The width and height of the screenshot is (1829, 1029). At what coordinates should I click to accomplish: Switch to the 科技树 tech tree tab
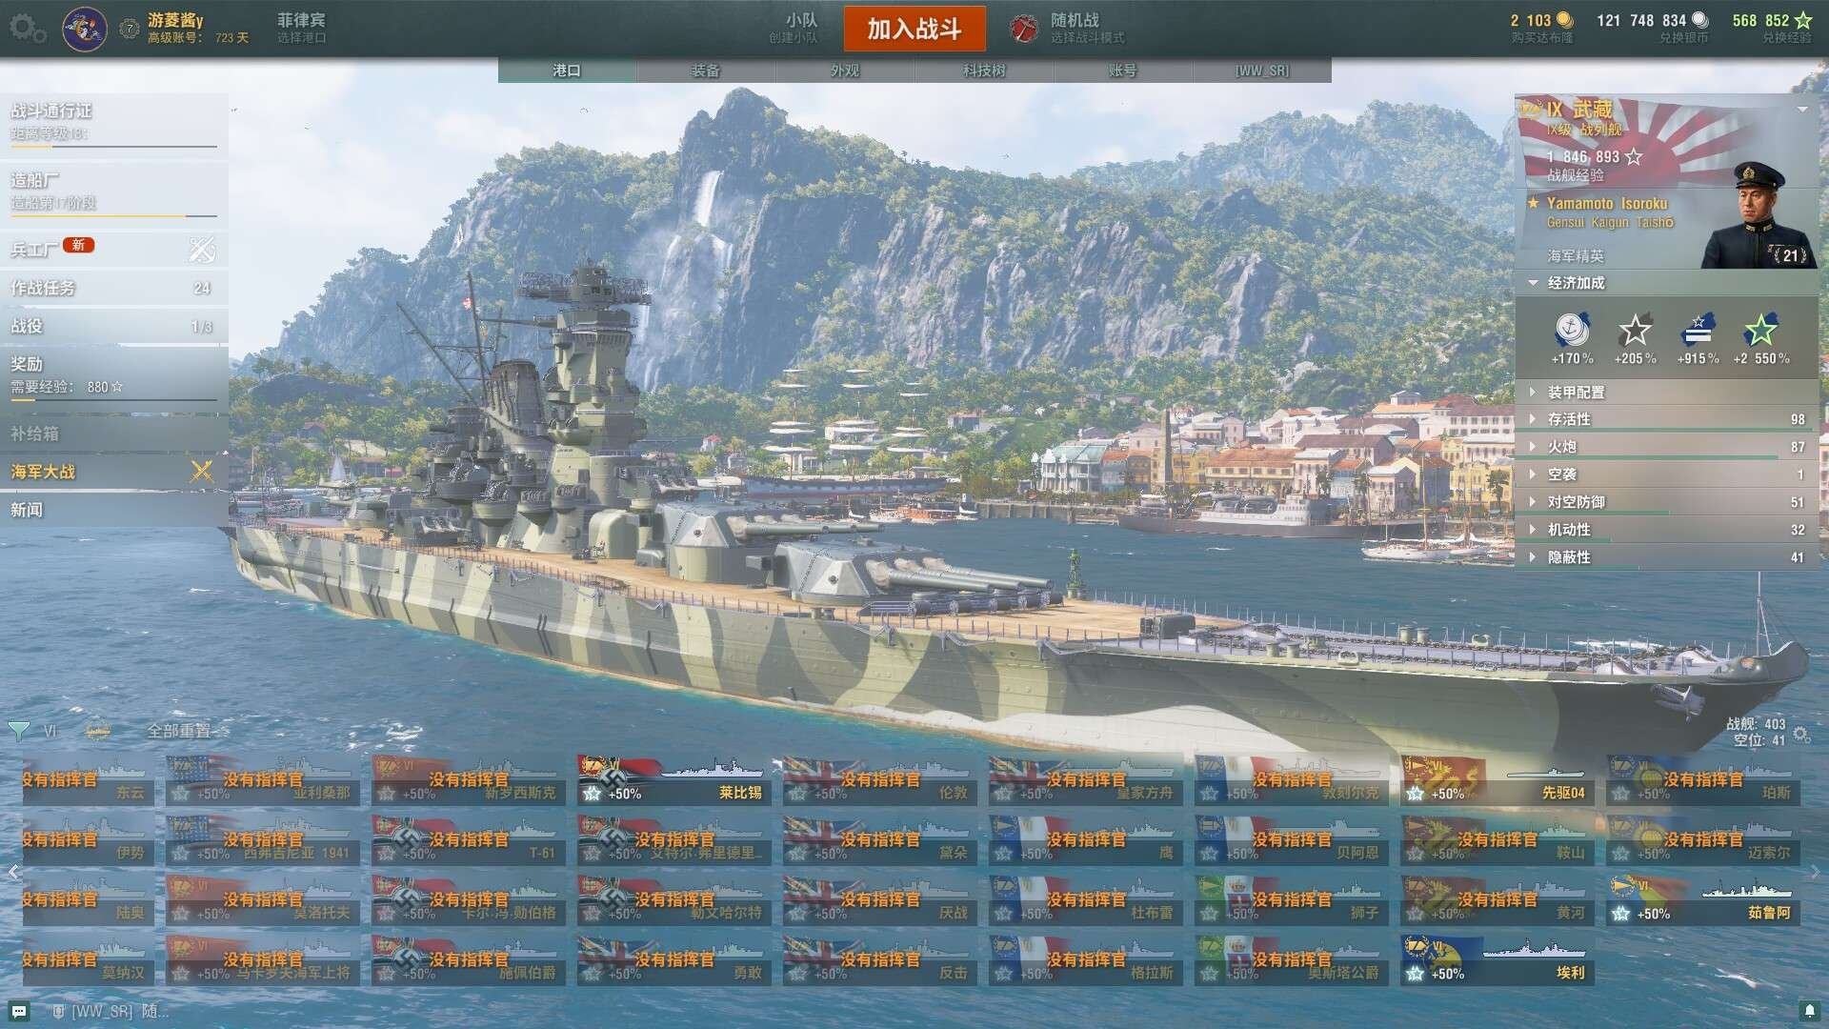point(984,71)
